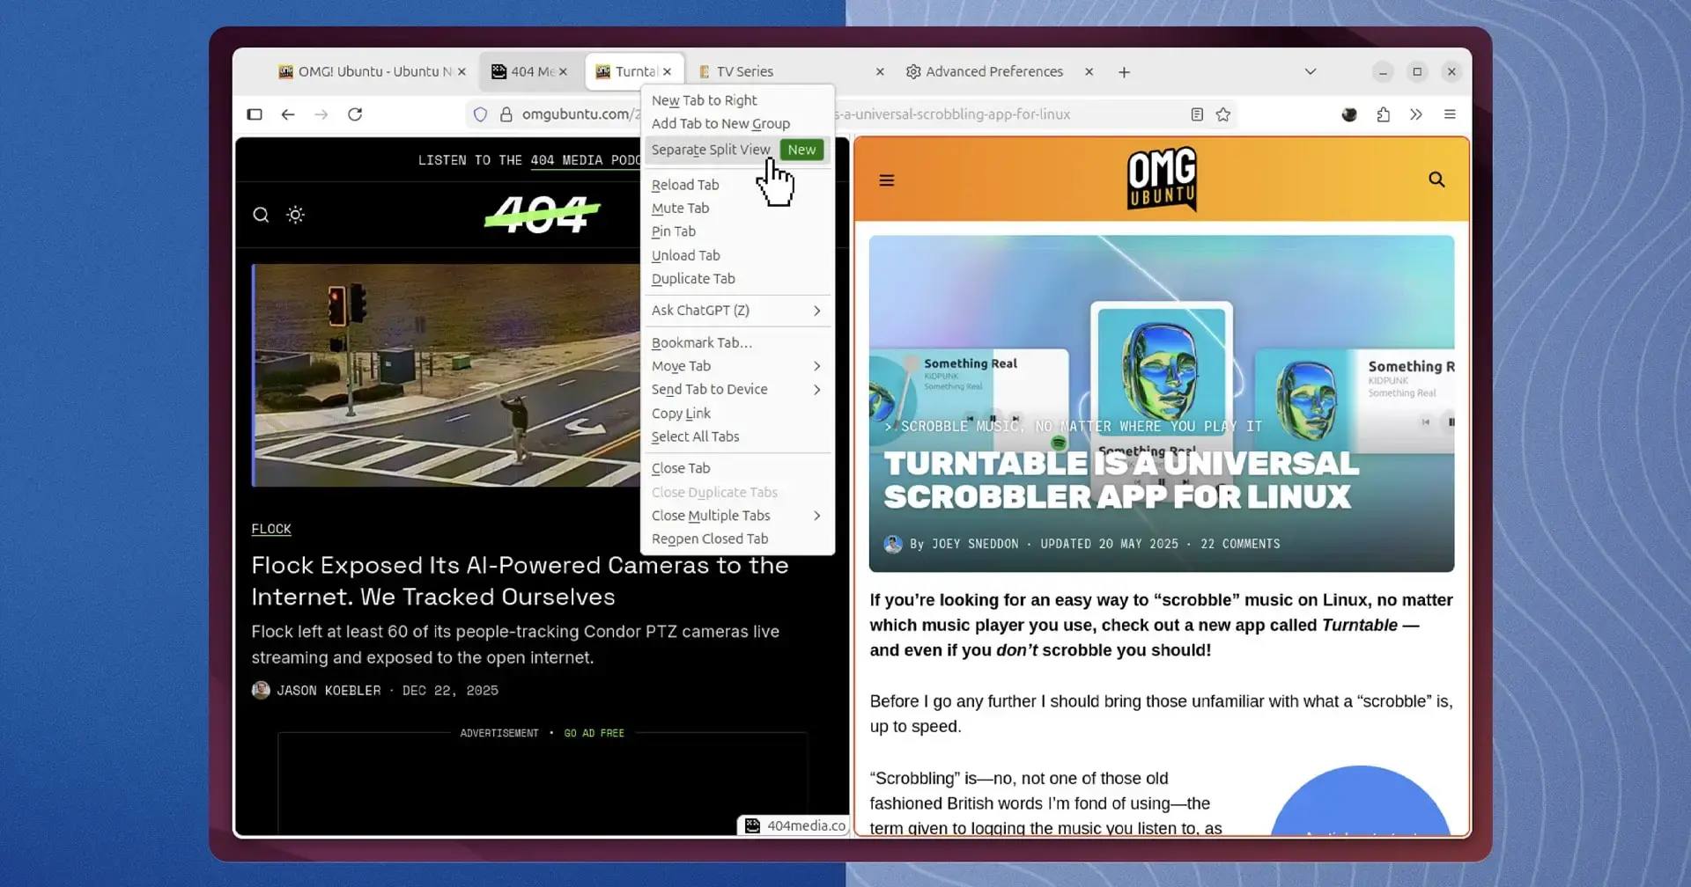This screenshot has width=1691, height=887.
Task: Open the extensions puzzle icon
Action: point(1383,114)
